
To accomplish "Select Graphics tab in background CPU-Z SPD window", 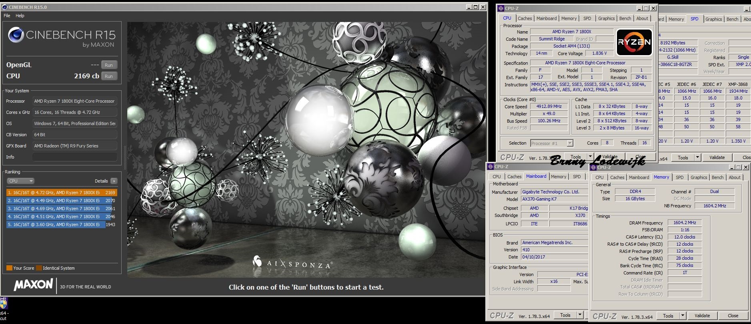I will pos(713,19).
